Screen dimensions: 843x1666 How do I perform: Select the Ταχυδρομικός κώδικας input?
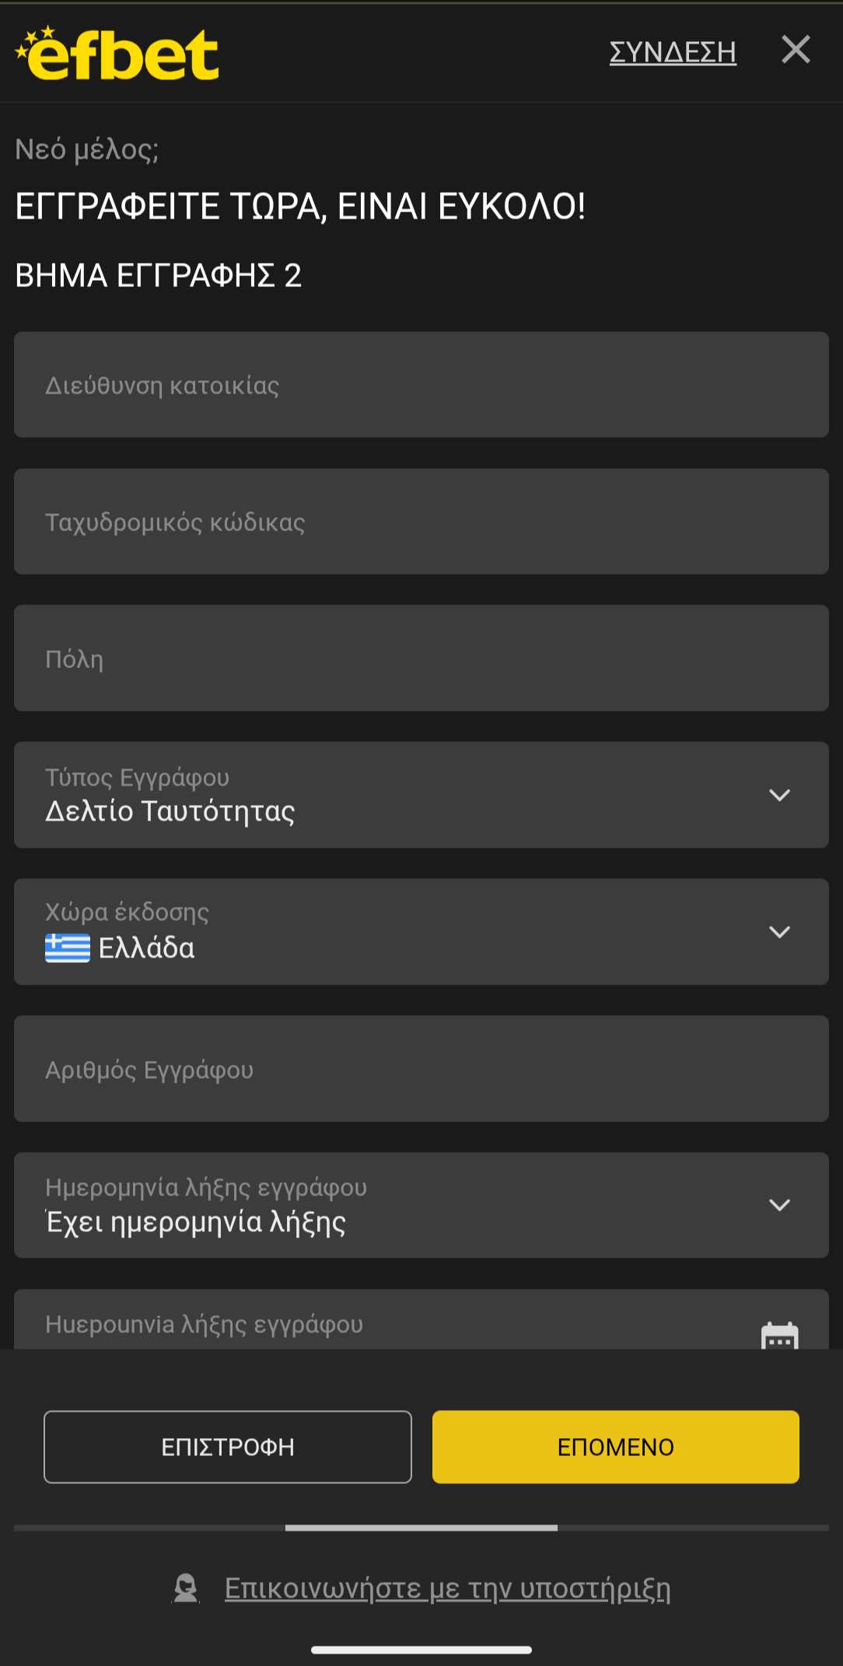[x=421, y=522]
